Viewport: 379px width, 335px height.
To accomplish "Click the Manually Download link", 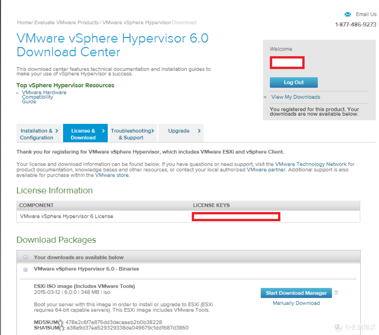I will coord(296,303).
